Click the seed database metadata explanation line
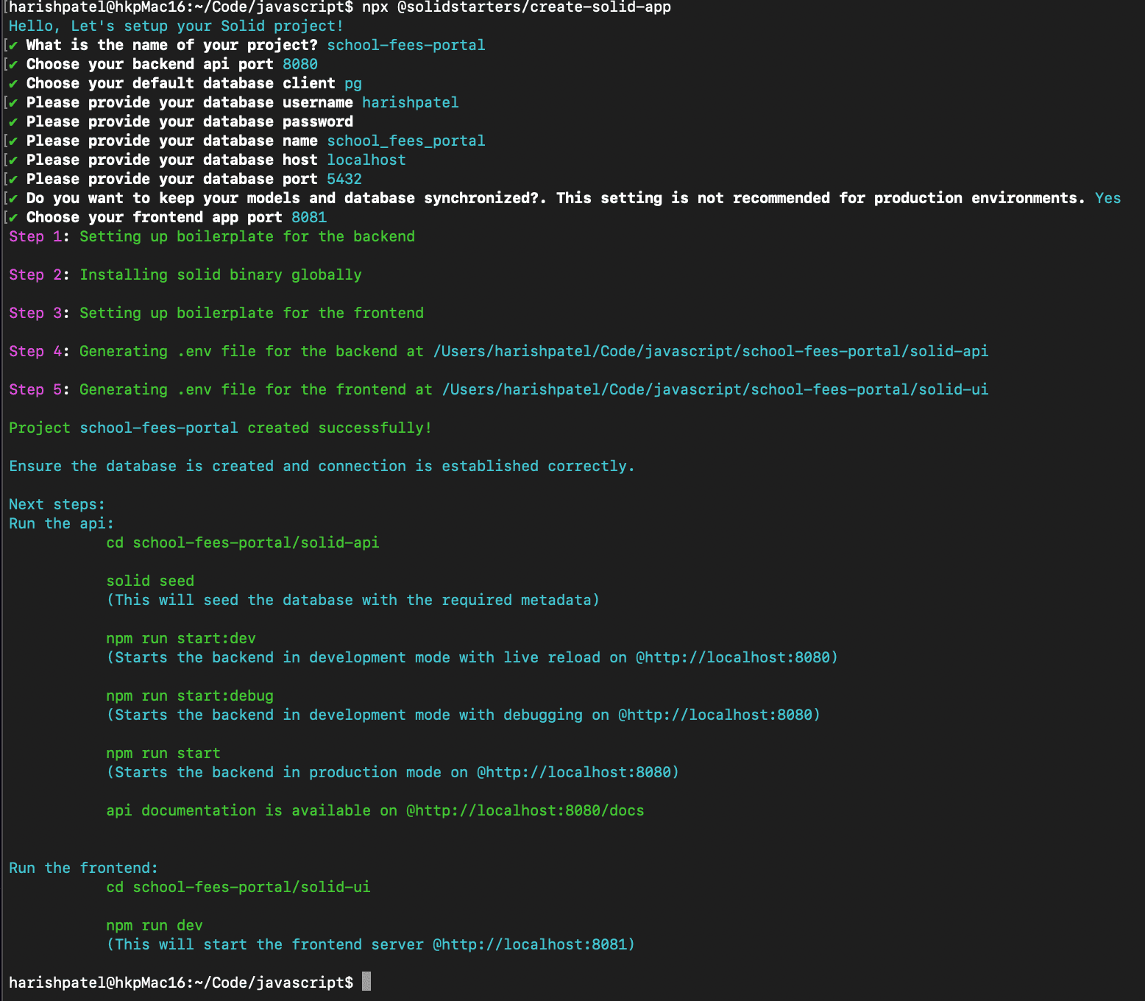Image resolution: width=1145 pixels, height=1001 pixels. click(x=353, y=600)
